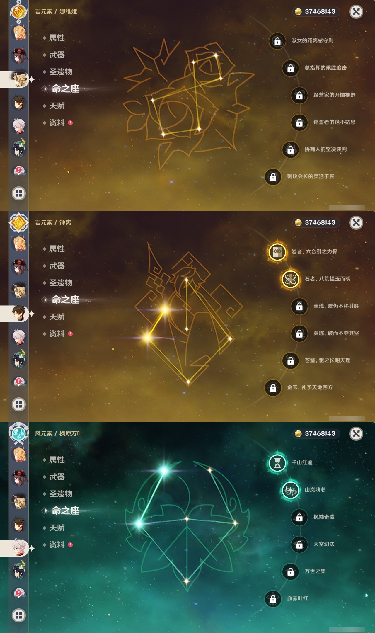The width and height of the screenshot is (375, 633).
Task: Open locked constellation 血赤叶红
Action: (x=273, y=599)
